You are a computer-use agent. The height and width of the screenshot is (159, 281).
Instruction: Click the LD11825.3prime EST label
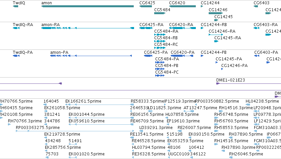coord(164,108)
